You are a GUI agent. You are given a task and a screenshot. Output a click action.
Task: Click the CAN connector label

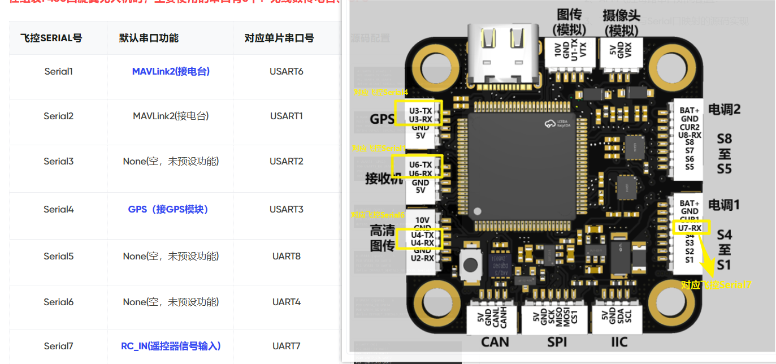pyautogui.click(x=495, y=342)
